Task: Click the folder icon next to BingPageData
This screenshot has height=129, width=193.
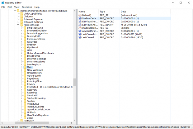Action: pyautogui.click(x=25, y=28)
